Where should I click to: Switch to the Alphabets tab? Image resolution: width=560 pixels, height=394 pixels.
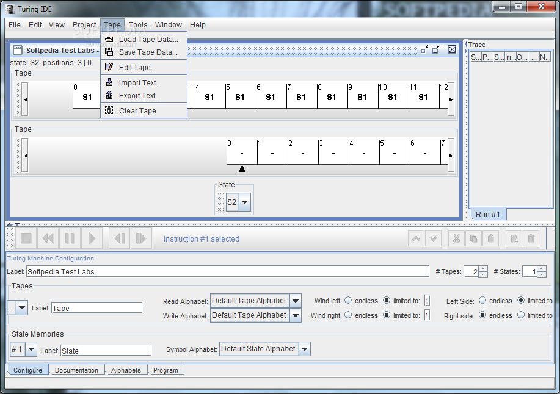click(126, 370)
